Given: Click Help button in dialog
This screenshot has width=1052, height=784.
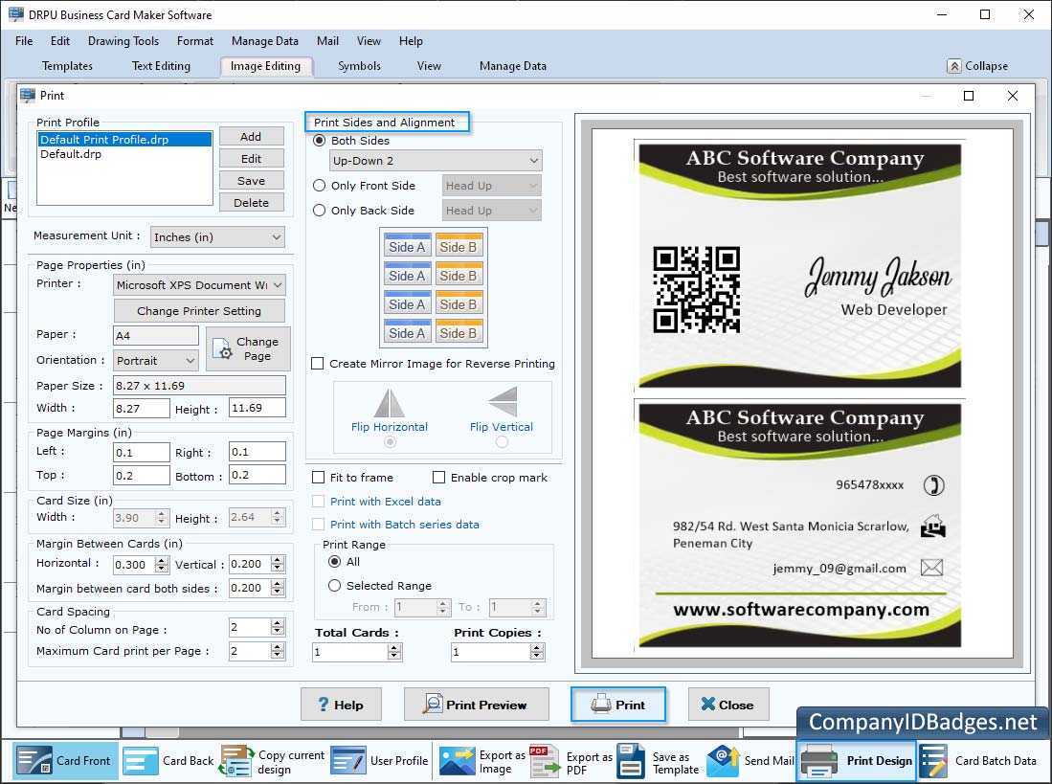Looking at the screenshot, I should (341, 705).
